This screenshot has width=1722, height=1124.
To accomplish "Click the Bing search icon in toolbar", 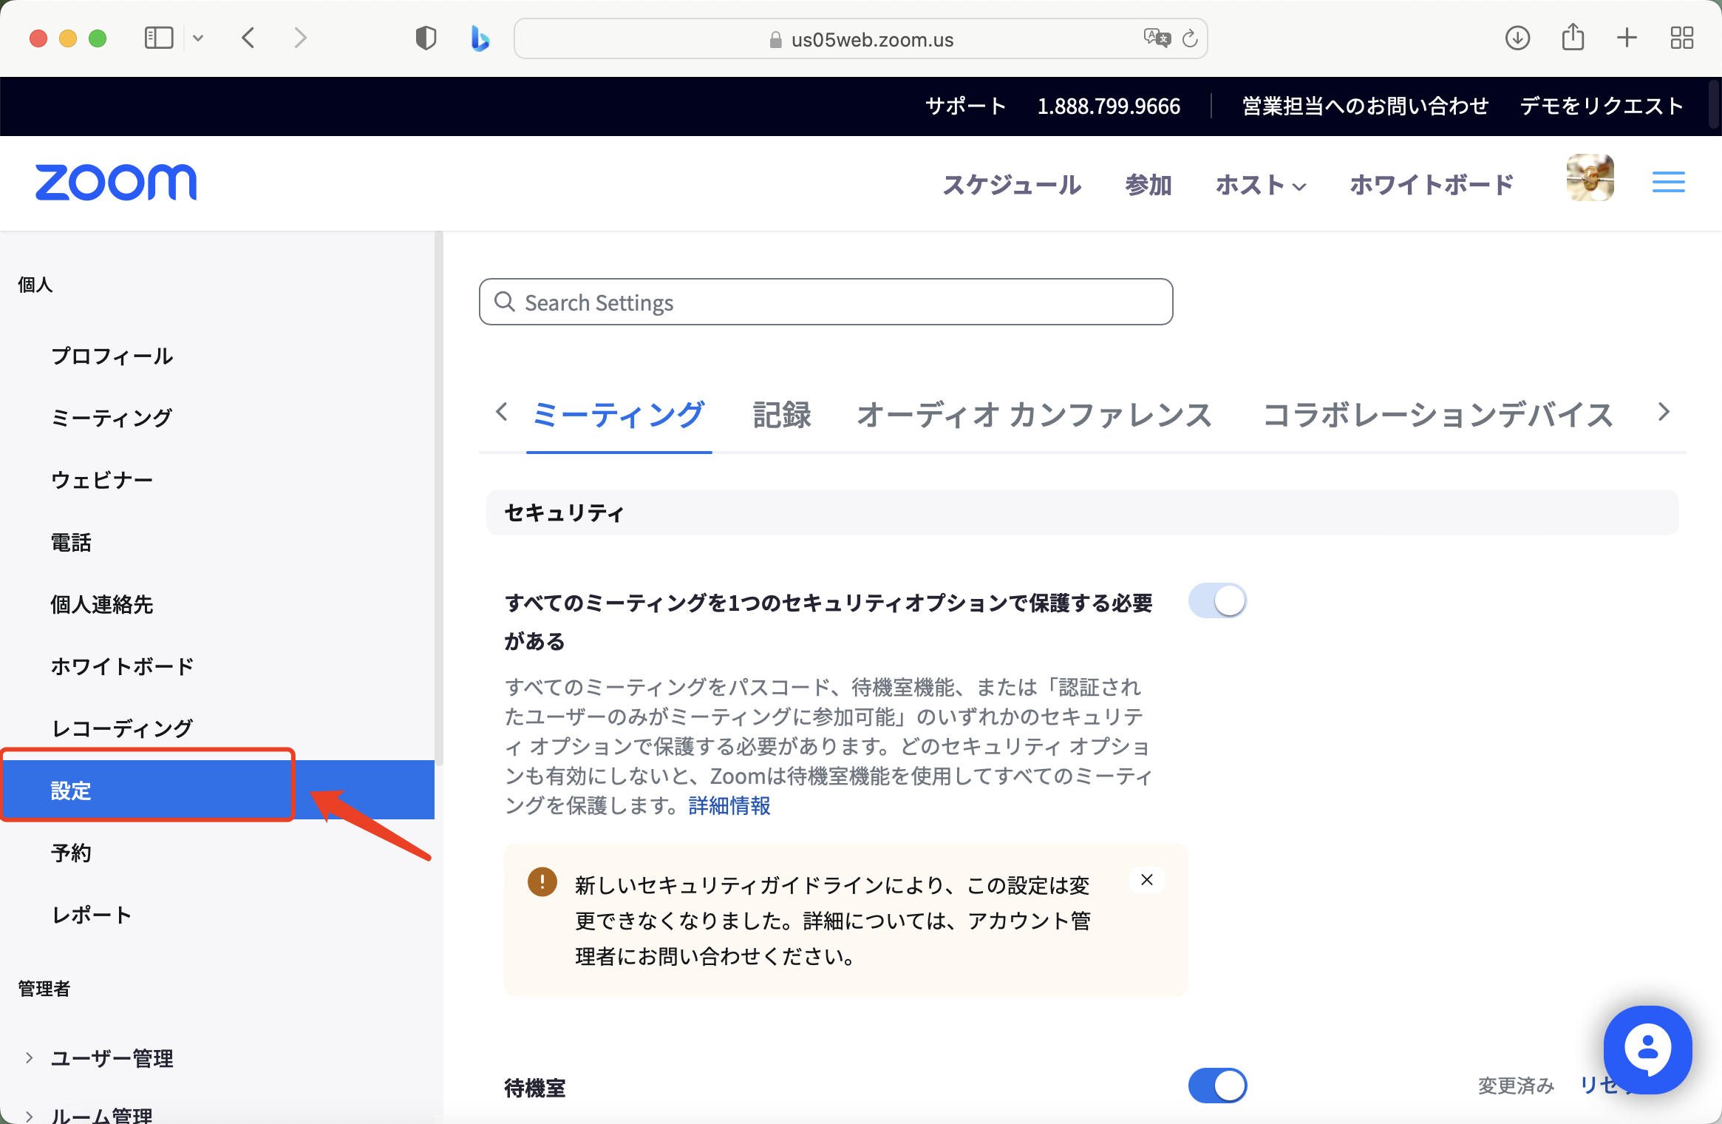I will point(480,38).
